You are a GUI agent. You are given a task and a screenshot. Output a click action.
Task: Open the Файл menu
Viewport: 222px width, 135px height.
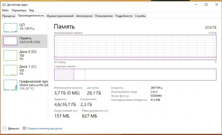[x=5, y=10]
